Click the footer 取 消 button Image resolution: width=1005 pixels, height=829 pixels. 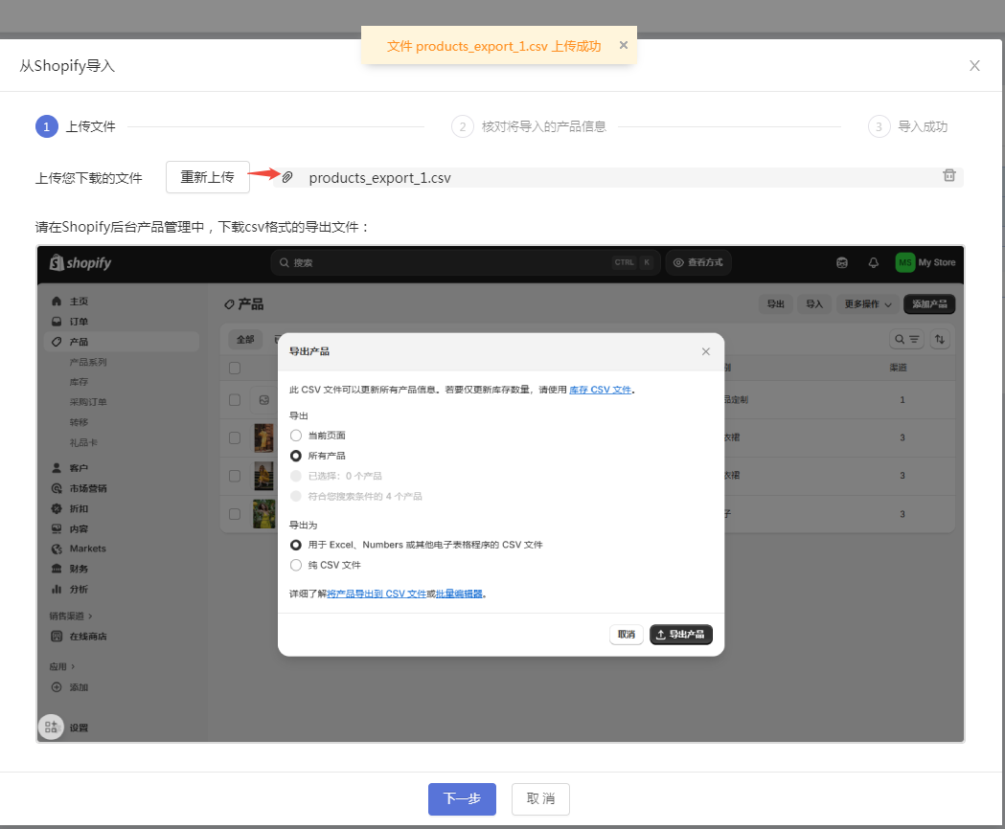tap(540, 799)
